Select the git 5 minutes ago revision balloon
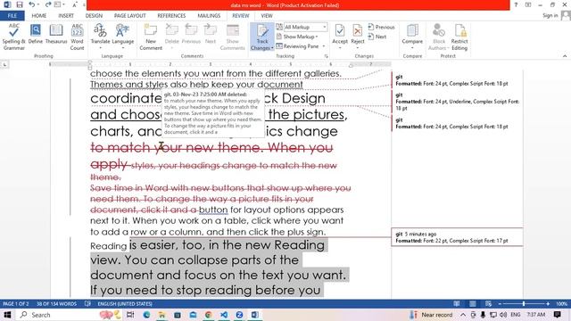571x321 pixels. click(457, 237)
